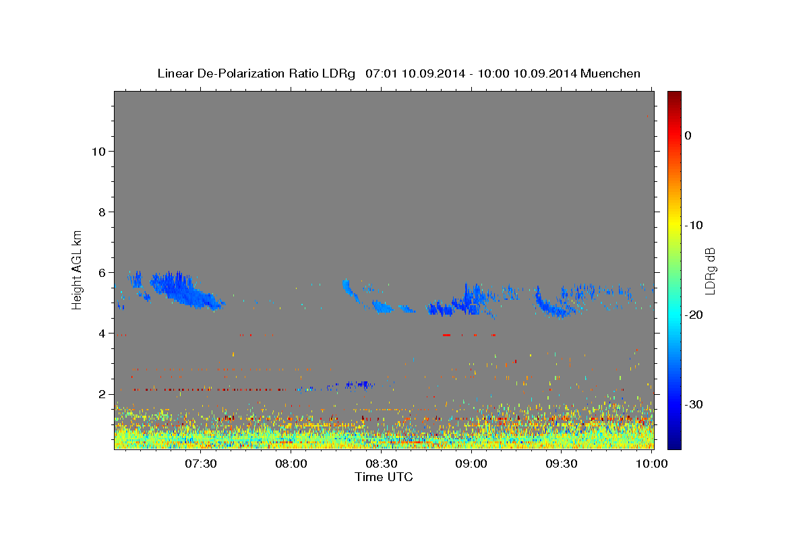Click the chart title 'Linear De-Polarization Ratio LDRg'

click(256, 73)
